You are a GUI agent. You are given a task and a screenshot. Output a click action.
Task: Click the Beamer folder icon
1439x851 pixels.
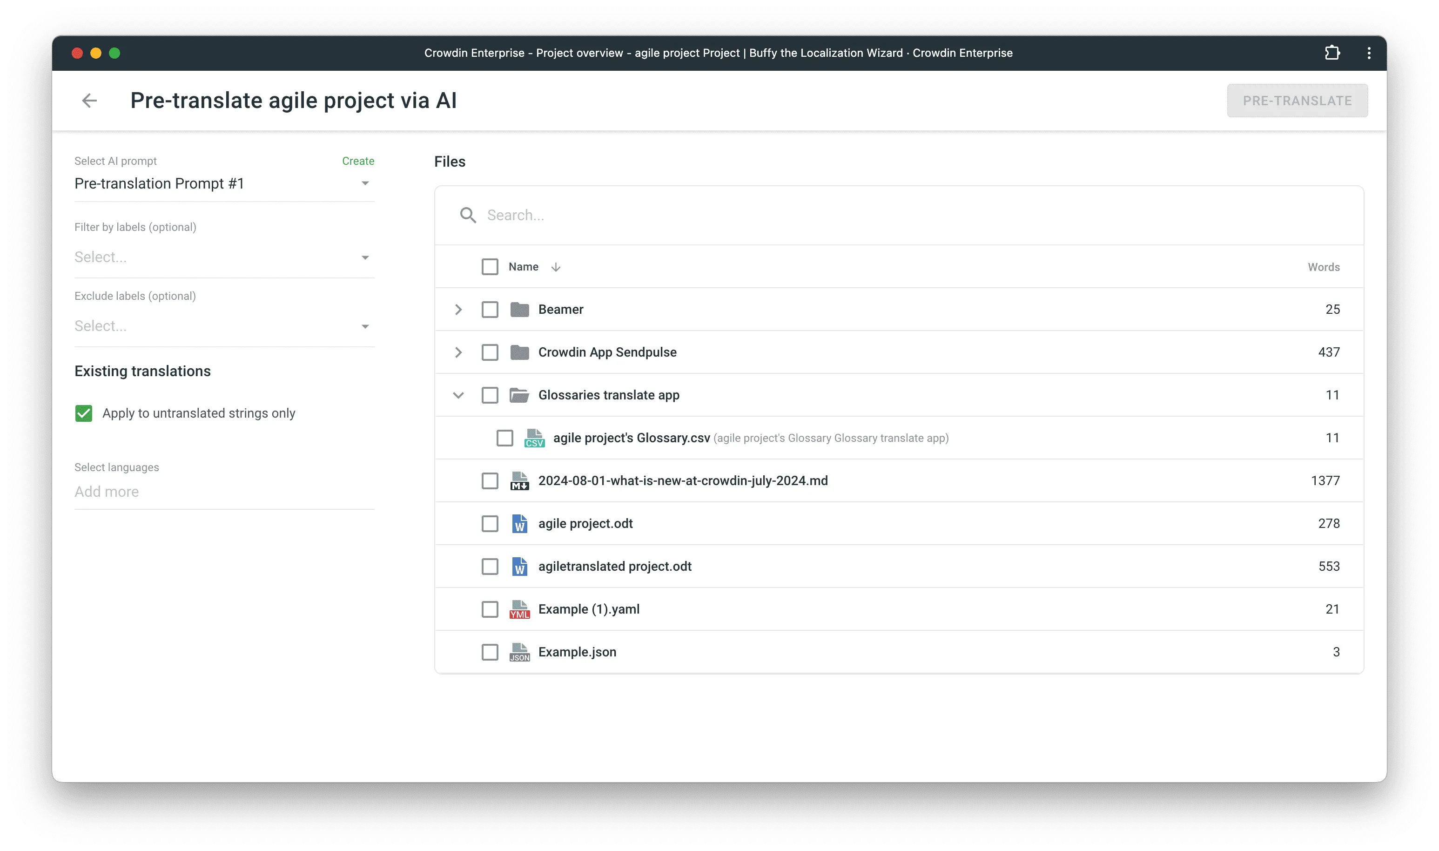click(x=519, y=310)
